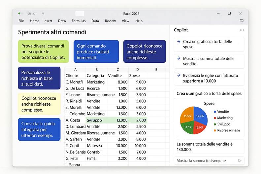Image resolution: width=261 pixels, height=174 pixels.
Task: Click the redo arrow icon in title bar
Action: pos(35,13)
